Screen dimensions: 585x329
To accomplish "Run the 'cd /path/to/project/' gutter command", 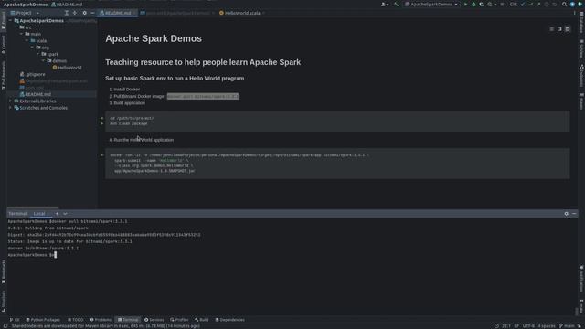I will pos(101,118).
